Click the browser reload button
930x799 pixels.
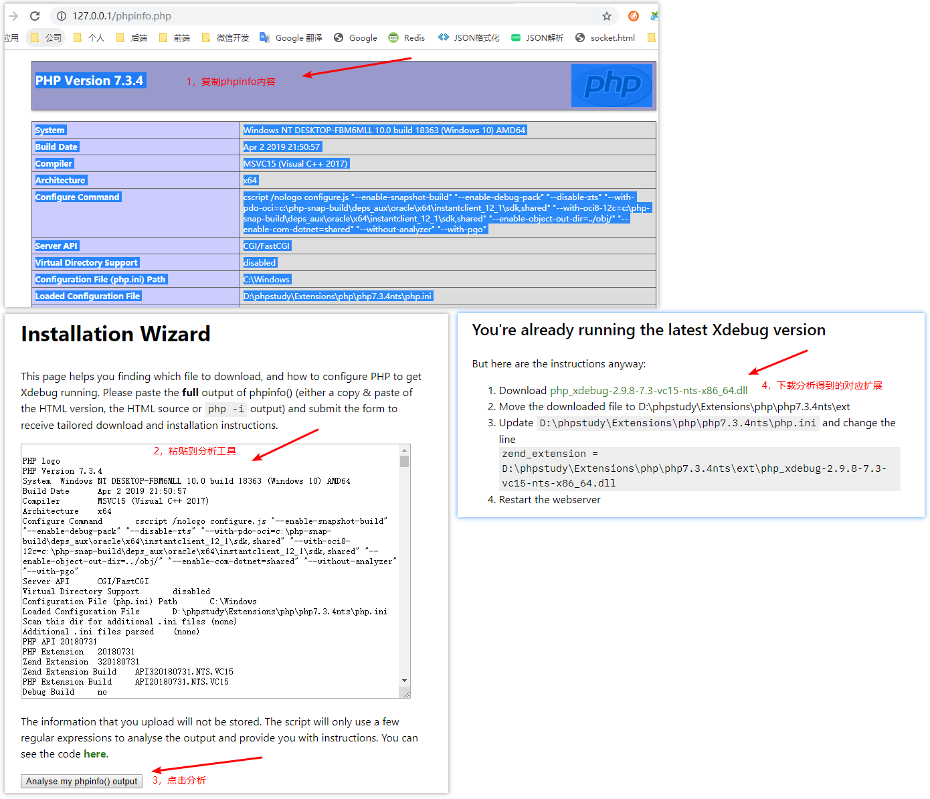(x=35, y=16)
